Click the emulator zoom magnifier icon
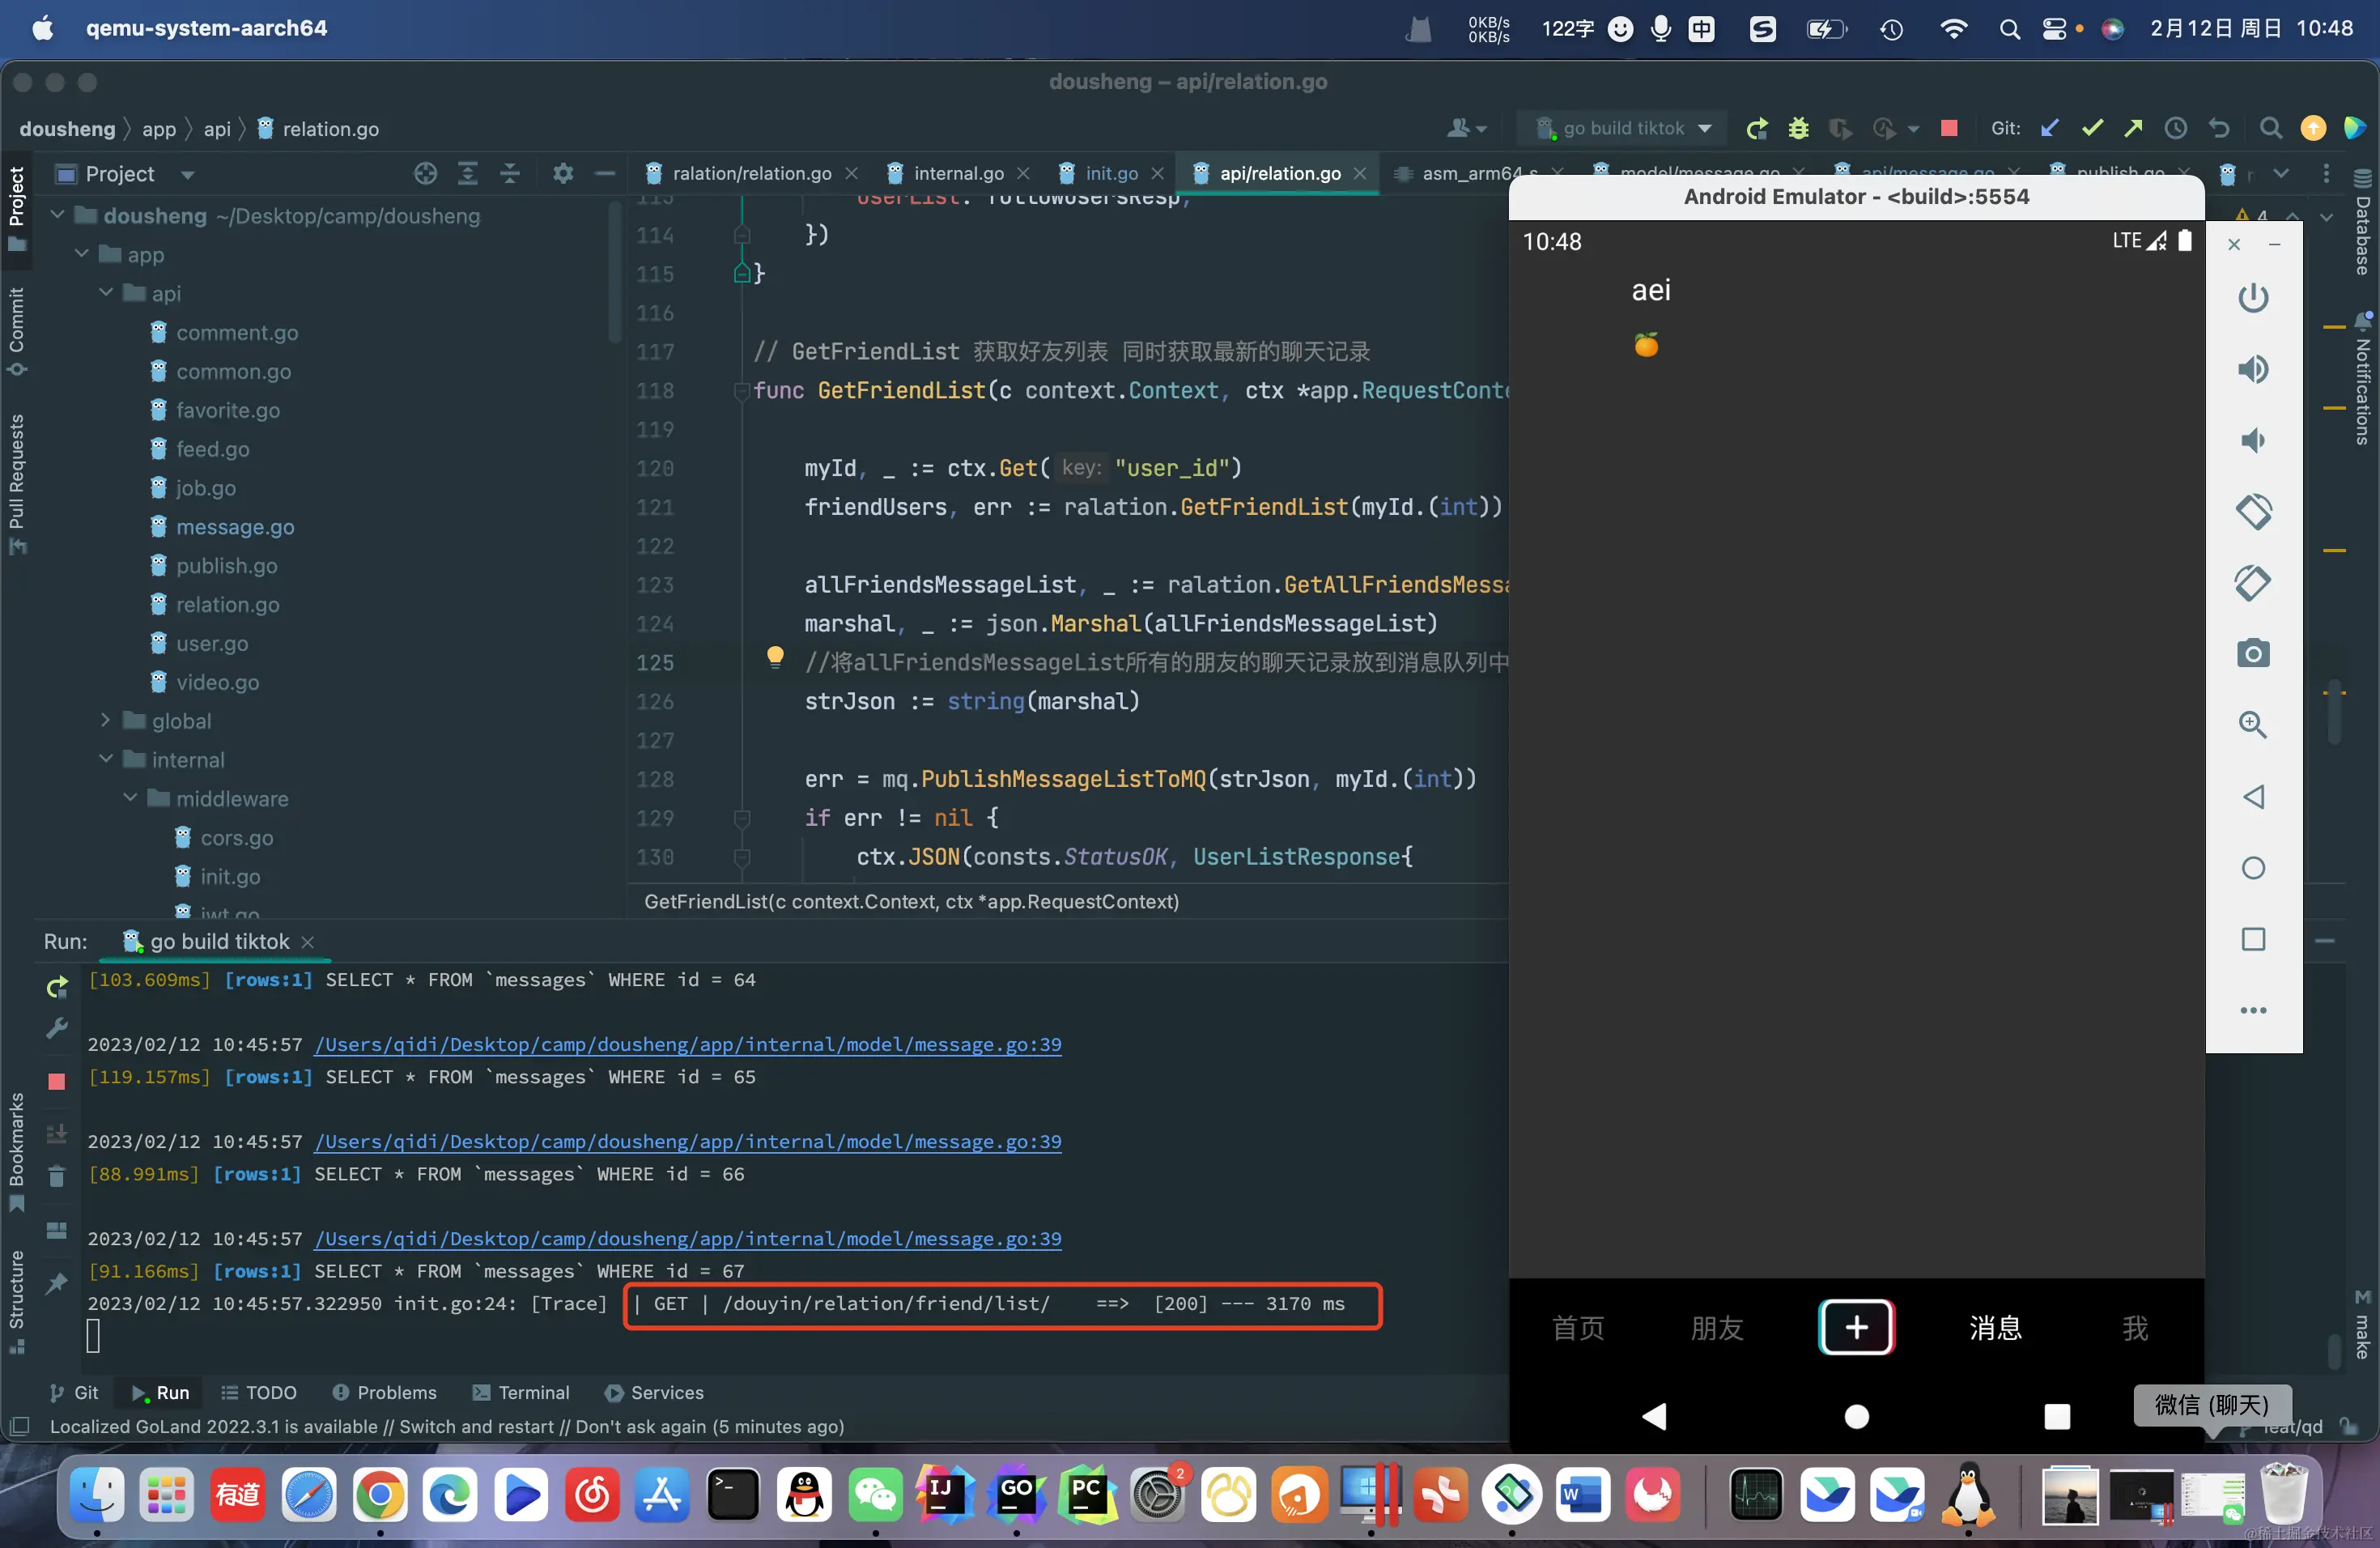The image size is (2380, 1548). [2252, 725]
